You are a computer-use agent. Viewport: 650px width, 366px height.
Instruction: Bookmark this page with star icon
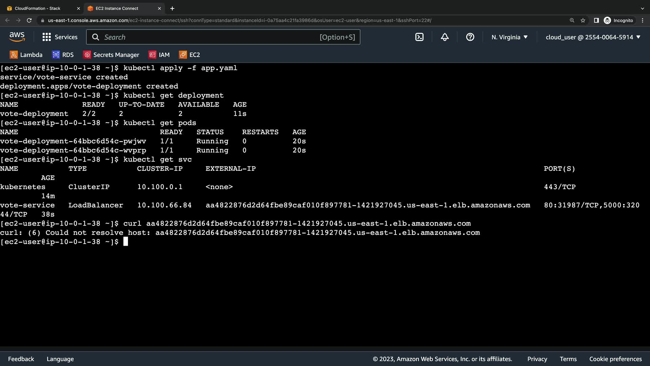pos(583,20)
